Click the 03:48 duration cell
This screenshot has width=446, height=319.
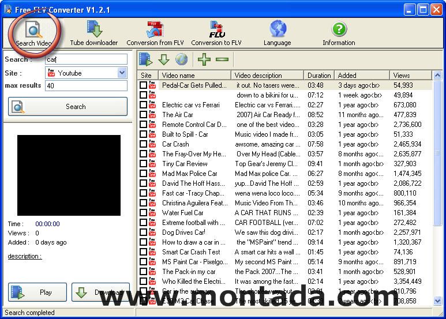(316, 85)
